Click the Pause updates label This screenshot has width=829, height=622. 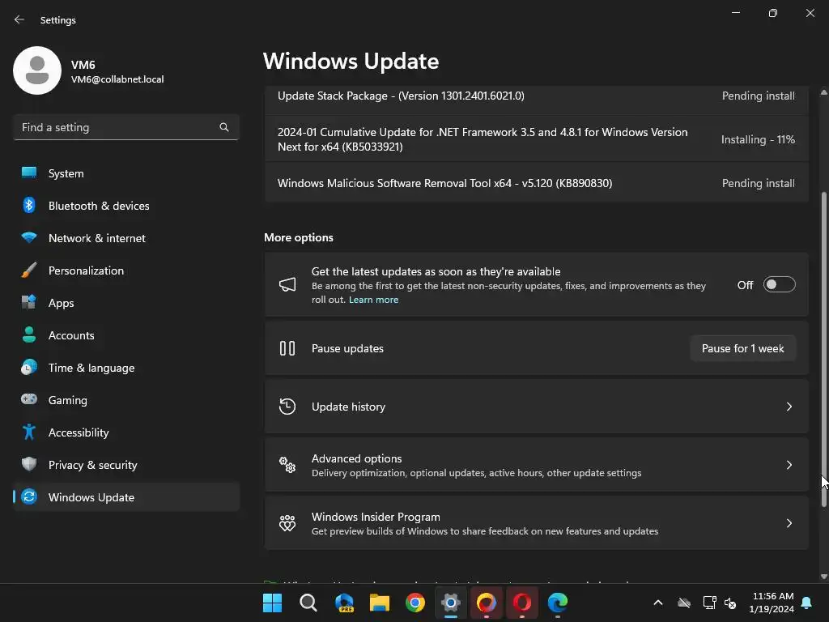coord(347,348)
